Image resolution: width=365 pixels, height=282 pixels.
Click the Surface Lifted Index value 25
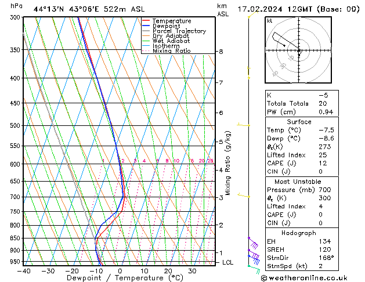coord(323,155)
